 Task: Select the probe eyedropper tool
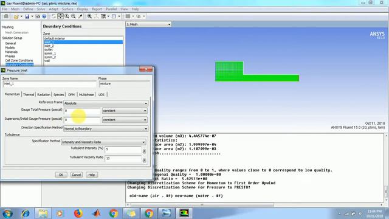[x=80, y=16]
